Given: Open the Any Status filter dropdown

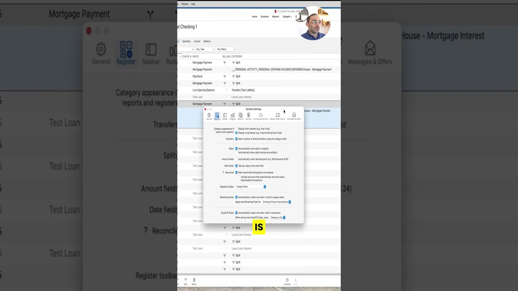Looking at the screenshot, I should click(x=226, y=49).
